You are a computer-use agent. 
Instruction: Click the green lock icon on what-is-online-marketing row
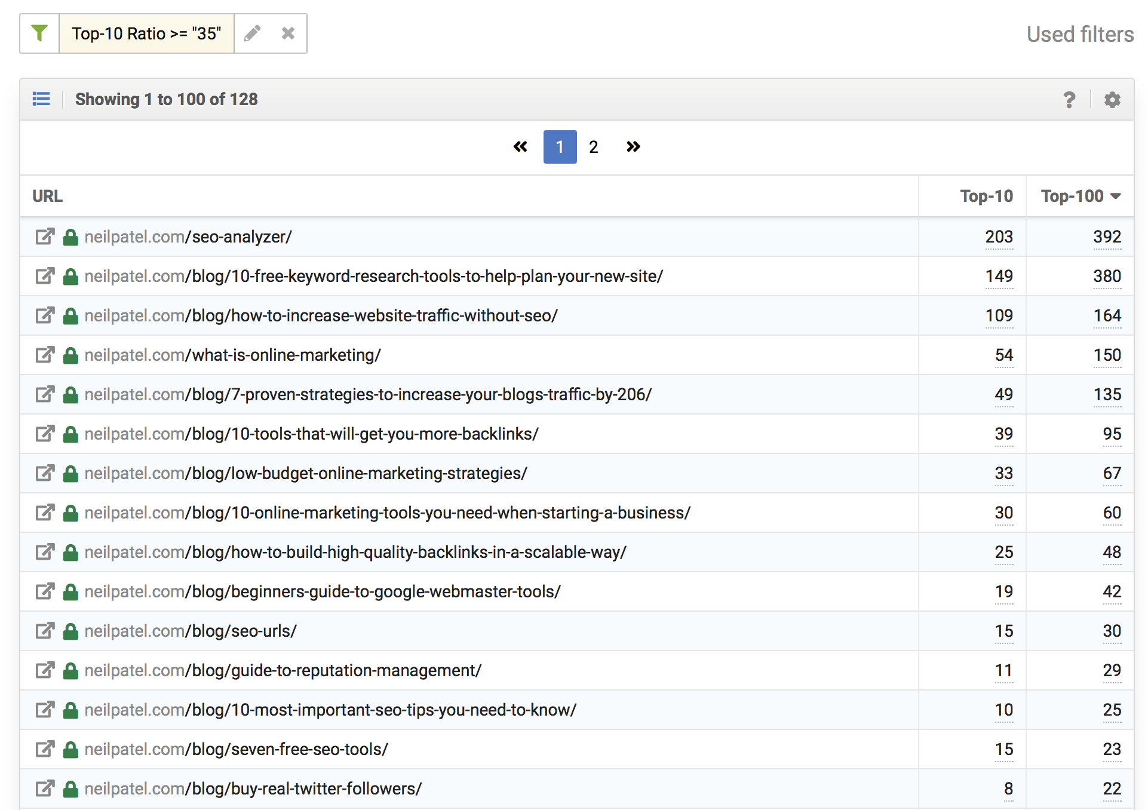click(x=70, y=355)
